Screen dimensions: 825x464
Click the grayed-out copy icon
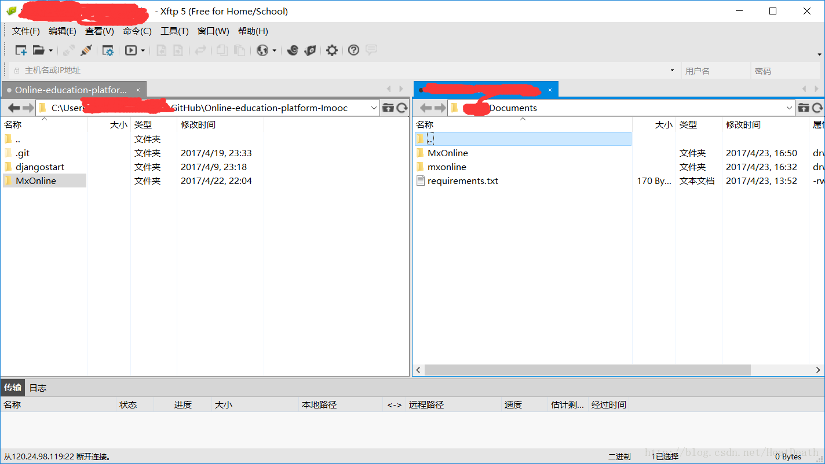click(x=222, y=50)
